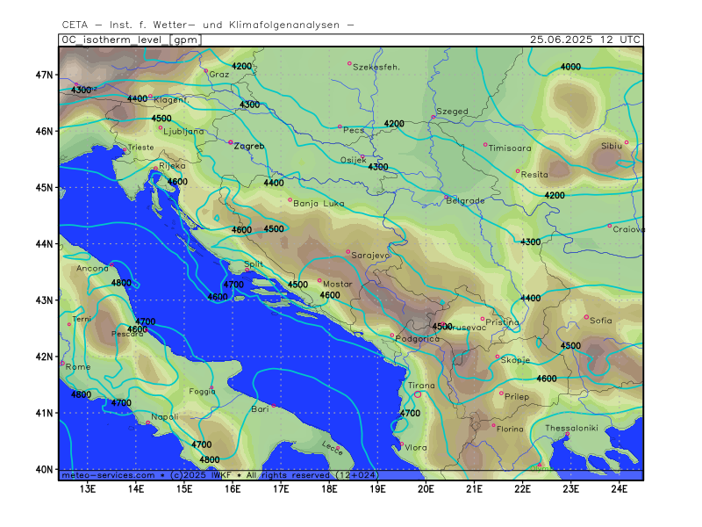Viewport: 702px width, 527px height.
Task: Select the Osijek label
Action: click(x=354, y=161)
